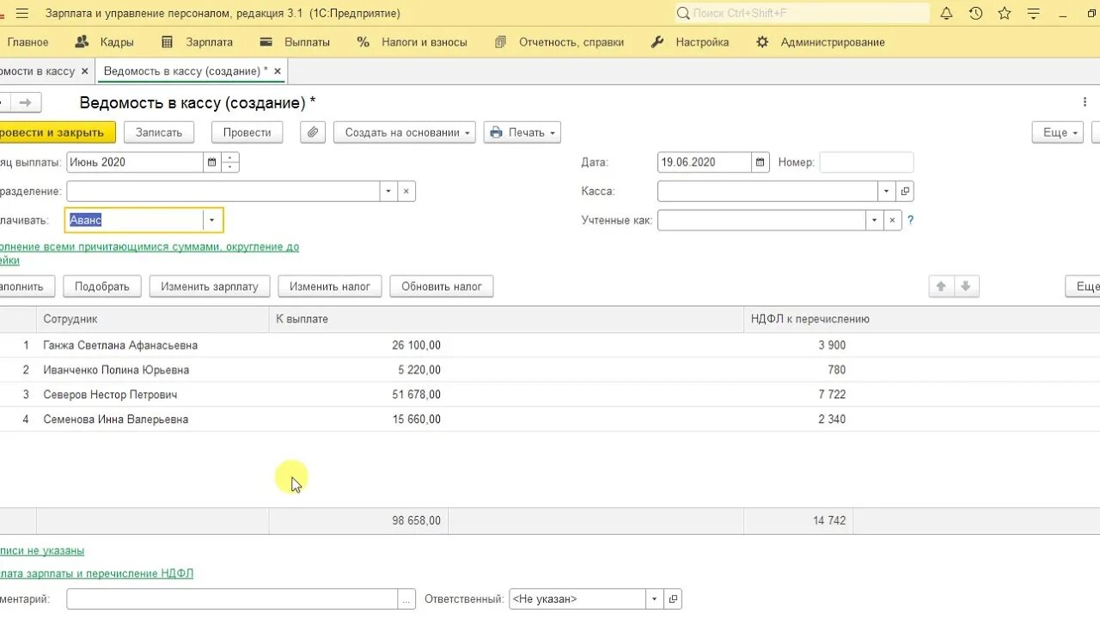
Task: Click the Подобрать button
Action: click(x=102, y=286)
